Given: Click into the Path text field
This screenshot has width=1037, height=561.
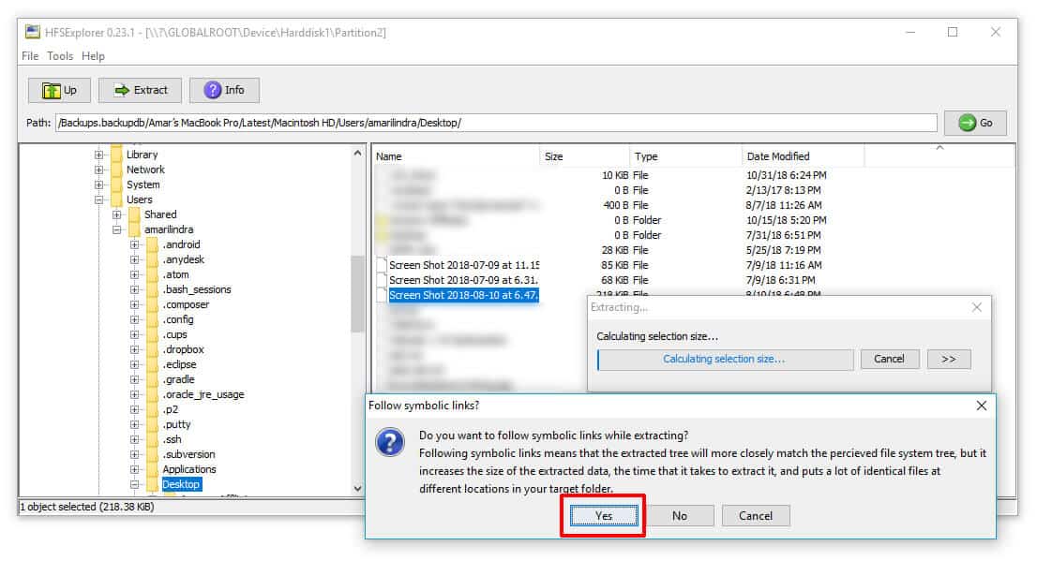Looking at the screenshot, I should point(495,123).
